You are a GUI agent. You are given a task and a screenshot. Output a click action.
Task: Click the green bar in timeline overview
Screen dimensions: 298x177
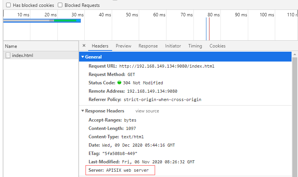coord(65,20)
